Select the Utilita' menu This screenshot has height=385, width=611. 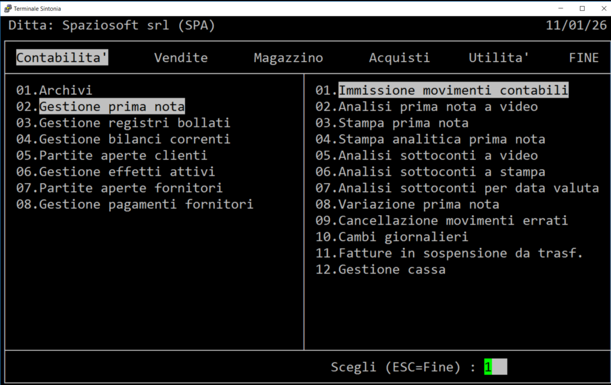499,58
